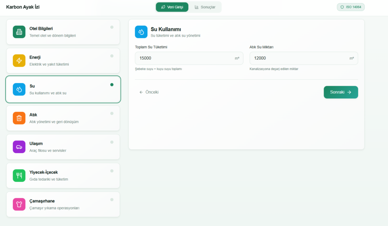Click the orange Atık trash icon
This screenshot has height=226, width=388.
pos(19,118)
